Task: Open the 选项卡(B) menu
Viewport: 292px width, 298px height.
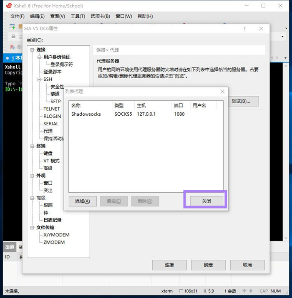Action: click(x=100, y=16)
